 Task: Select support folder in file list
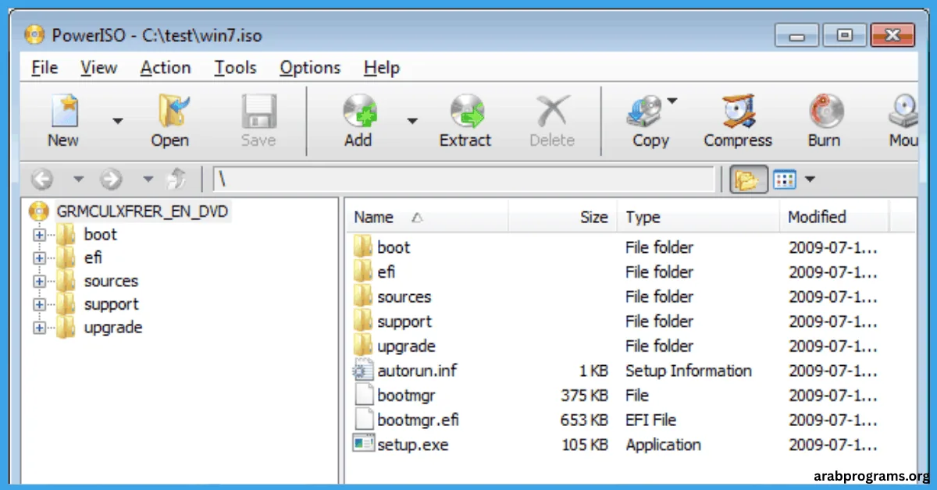point(404,321)
